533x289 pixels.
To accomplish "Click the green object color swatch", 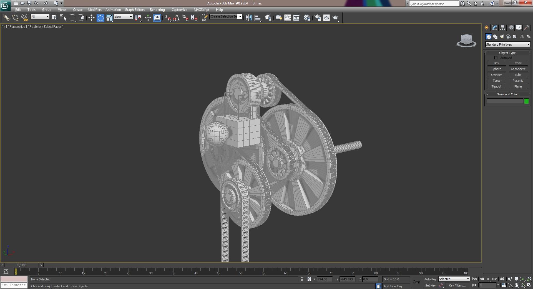I will [526, 101].
